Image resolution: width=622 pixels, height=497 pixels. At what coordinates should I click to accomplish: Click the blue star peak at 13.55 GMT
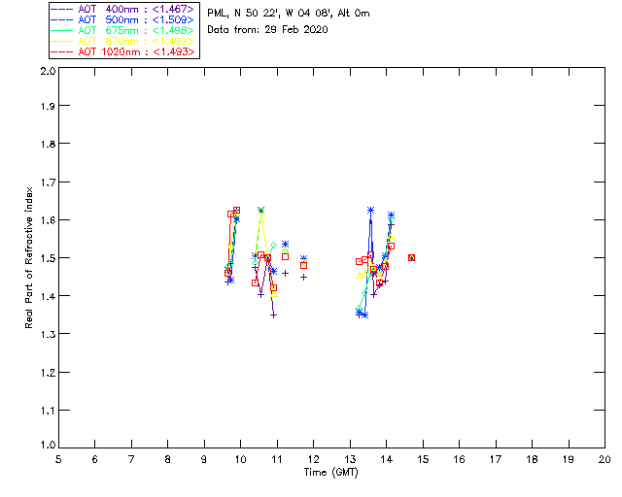(370, 210)
